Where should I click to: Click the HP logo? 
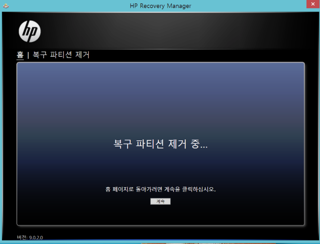click(x=30, y=32)
